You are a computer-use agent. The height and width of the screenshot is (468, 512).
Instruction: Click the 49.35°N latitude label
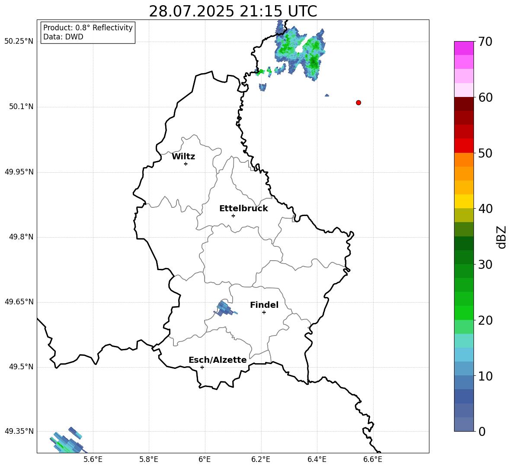pyautogui.click(x=19, y=431)
